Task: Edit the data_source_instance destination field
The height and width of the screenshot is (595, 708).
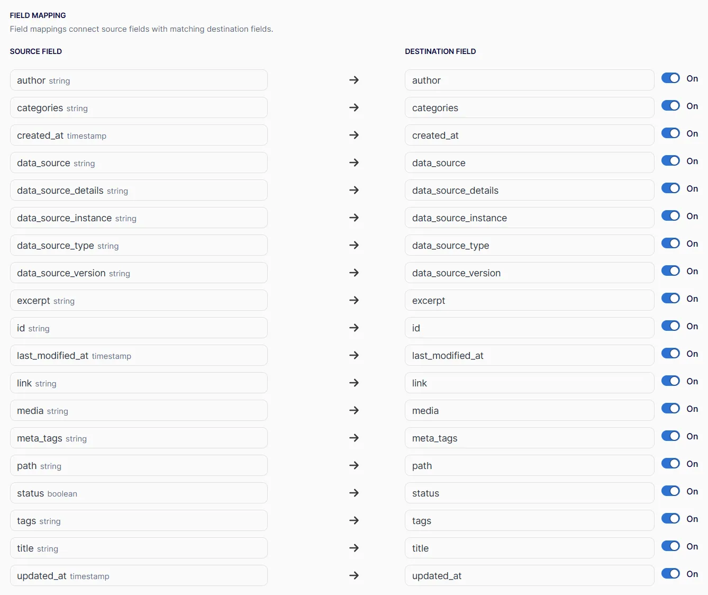Action: click(x=530, y=218)
